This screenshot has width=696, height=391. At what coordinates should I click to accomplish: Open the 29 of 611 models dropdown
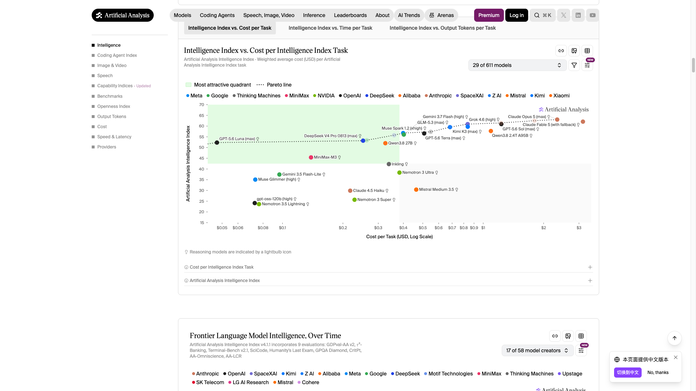pos(517,65)
